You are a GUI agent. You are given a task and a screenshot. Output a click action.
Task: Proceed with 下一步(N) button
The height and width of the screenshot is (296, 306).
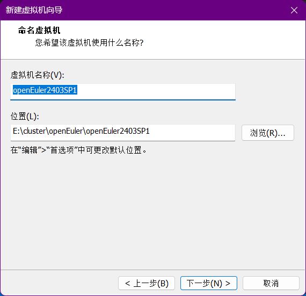tap(209, 283)
